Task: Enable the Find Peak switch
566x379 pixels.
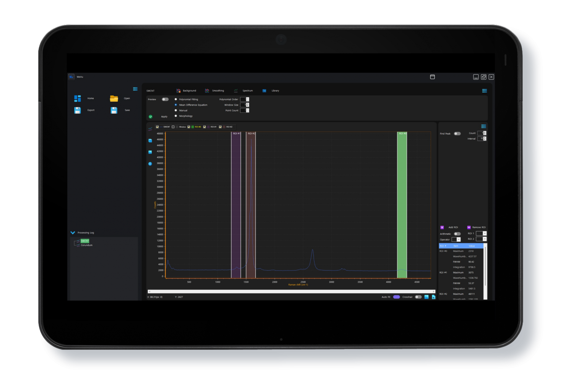Action: tap(457, 134)
